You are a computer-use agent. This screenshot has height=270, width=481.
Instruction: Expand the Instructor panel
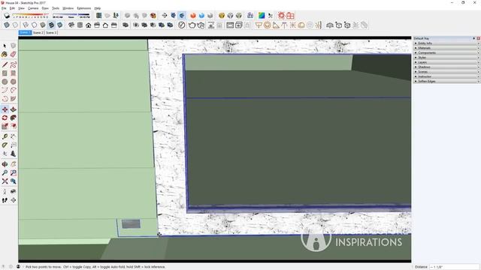pyautogui.click(x=446, y=76)
